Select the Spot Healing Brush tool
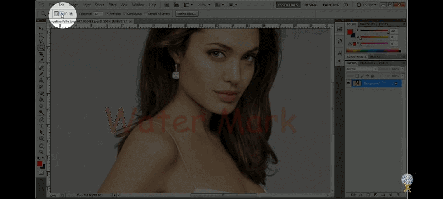The height and width of the screenshot is (199, 443). click(41, 68)
